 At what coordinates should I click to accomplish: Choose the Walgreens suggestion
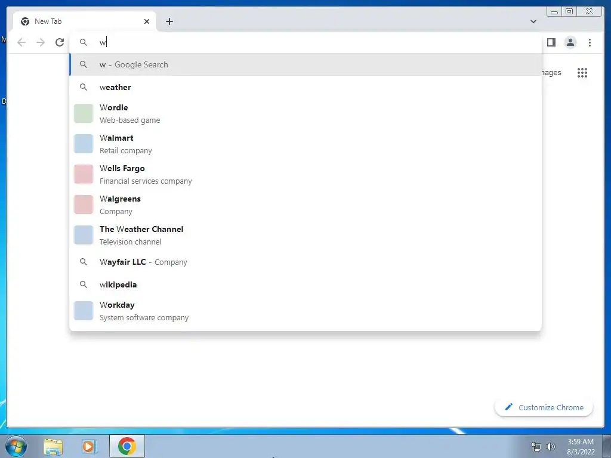(306, 205)
